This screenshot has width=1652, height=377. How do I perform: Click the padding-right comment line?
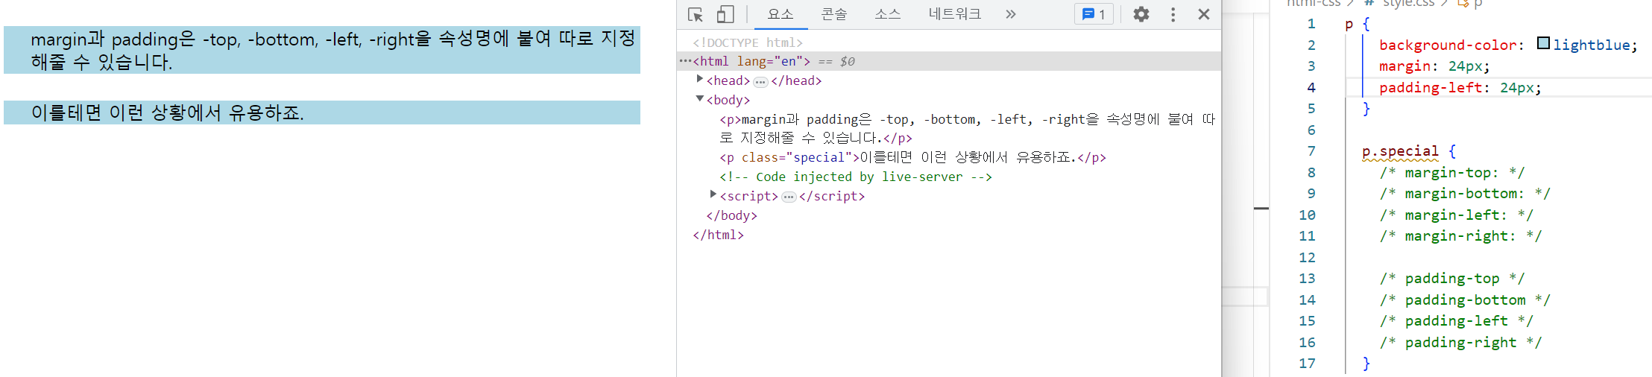pyautogui.click(x=1460, y=343)
